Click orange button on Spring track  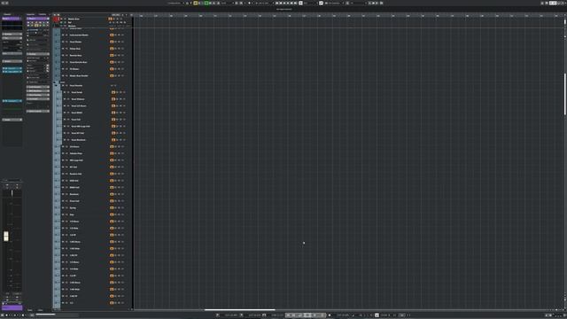coord(112,208)
